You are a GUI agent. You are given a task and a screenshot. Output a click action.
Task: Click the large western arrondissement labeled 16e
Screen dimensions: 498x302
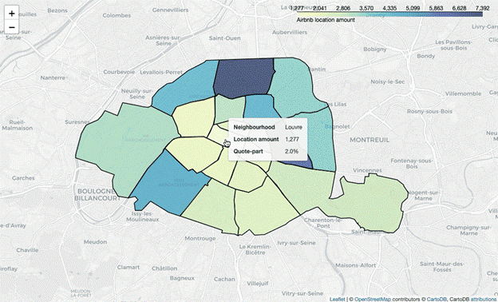click(x=127, y=149)
